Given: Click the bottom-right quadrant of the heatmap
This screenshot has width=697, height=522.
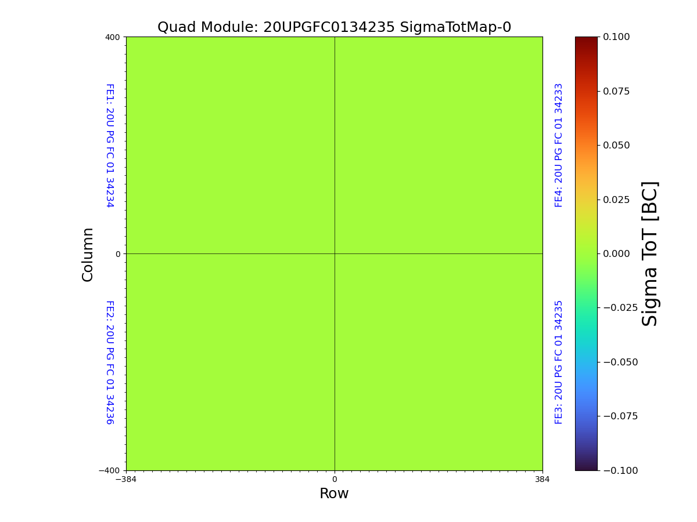Looking at the screenshot, I should [x=439, y=362].
